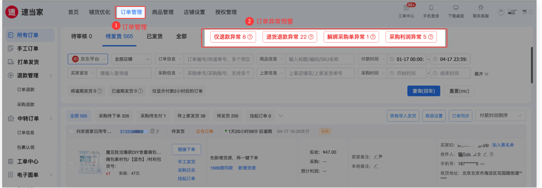The image size is (542, 188).
Task: Click the 加入黑名单 link
Action: (x=503, y=145)
